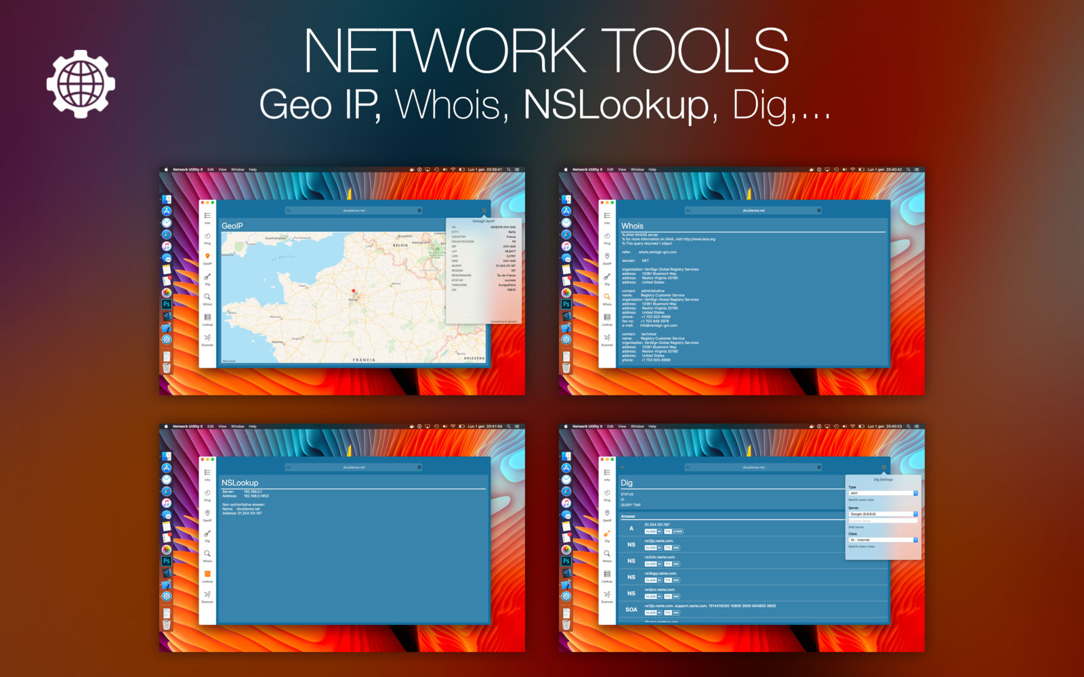Open Trash in the dock of NSLookup screenshot
The height and width of the screenshot is (677, 1084).
167,624
